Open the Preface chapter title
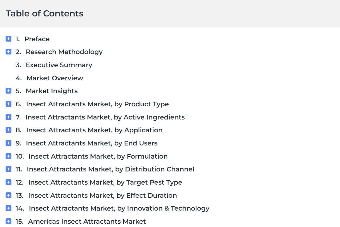Image resolution: width=340 pixels, height=227 pixels. coord(37,39)
